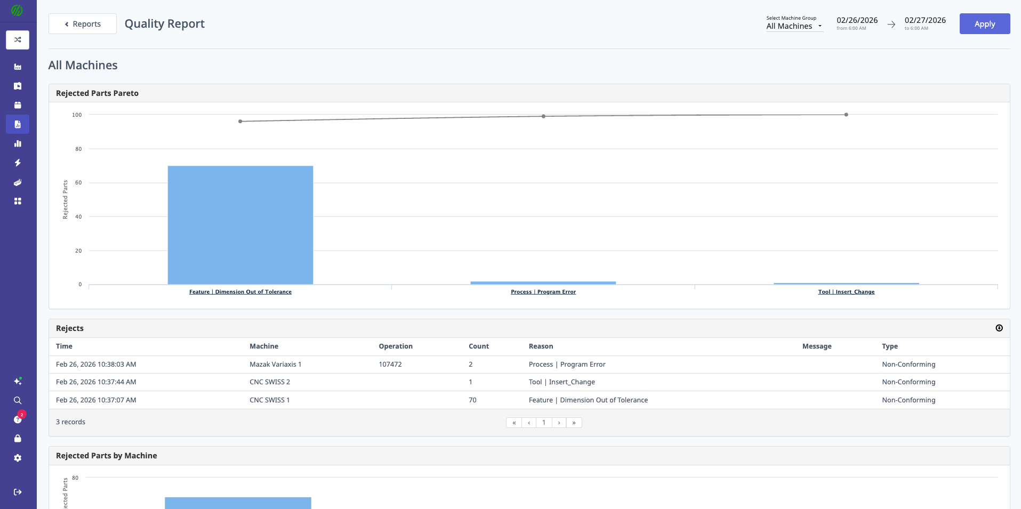Click the four-squares grid sidebar icon
The width and height of the screenshot is (1021, 509).
pos(18,201)
